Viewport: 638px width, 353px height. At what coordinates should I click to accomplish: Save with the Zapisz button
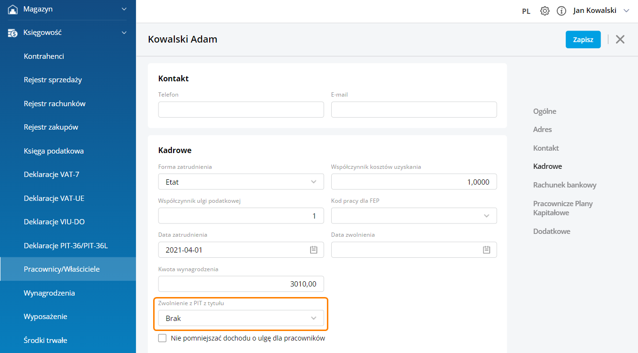tap(582, 40)
